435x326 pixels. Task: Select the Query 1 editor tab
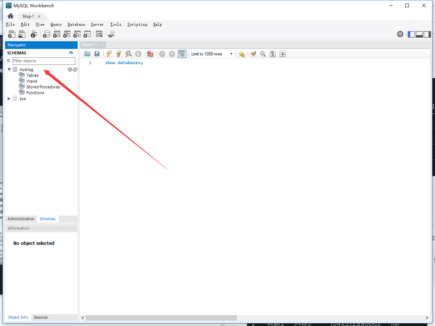click(90, 45)
